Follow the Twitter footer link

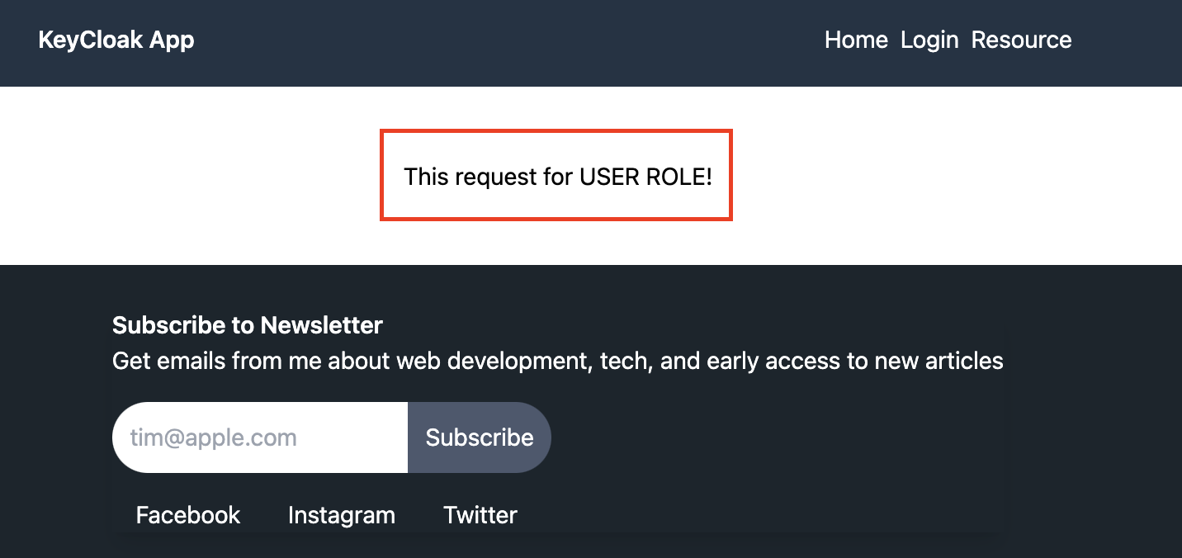click(480, 515)
